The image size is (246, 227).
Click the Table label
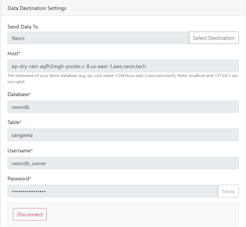click(14, 122)
